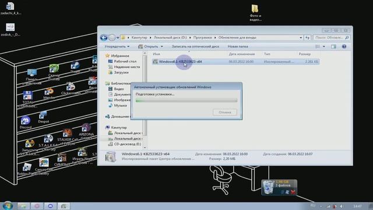The height and width of the screenshot is (210, 373).
Task: Click the refresh button beside address bar
Action: coord(307,37)
